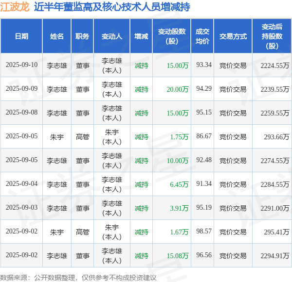Click the average price 92.48
Screen dimensions: 292x282
click(204, 160)
